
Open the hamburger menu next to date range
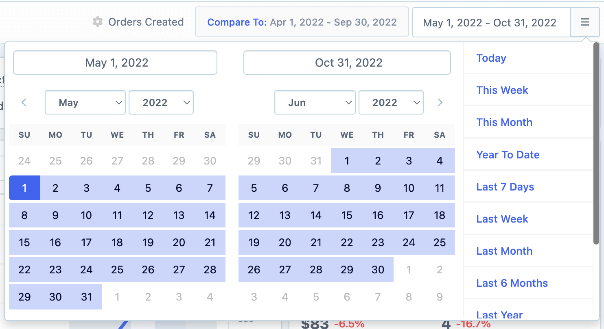tap(585, 22)
